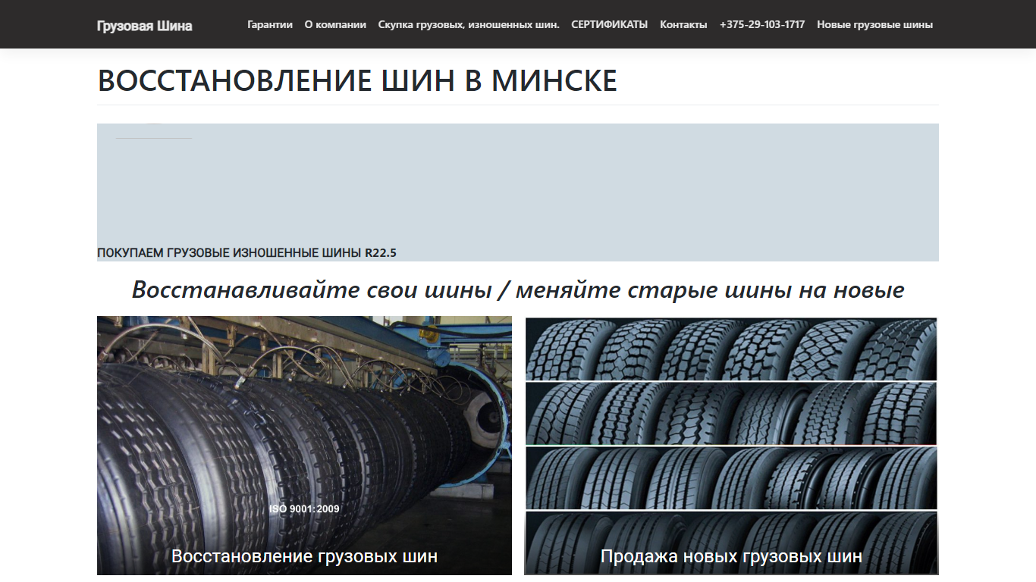Open Новые грузовые шины menu item

pos(874,24)
